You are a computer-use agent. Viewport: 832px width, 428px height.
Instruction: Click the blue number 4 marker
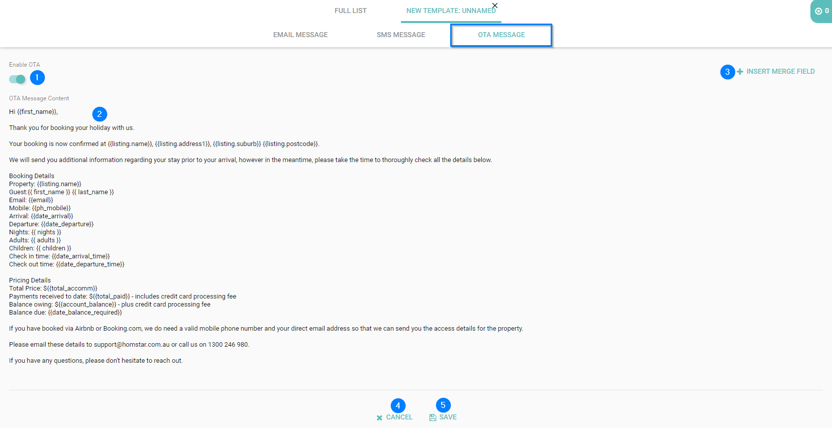(x=398, y=405)
